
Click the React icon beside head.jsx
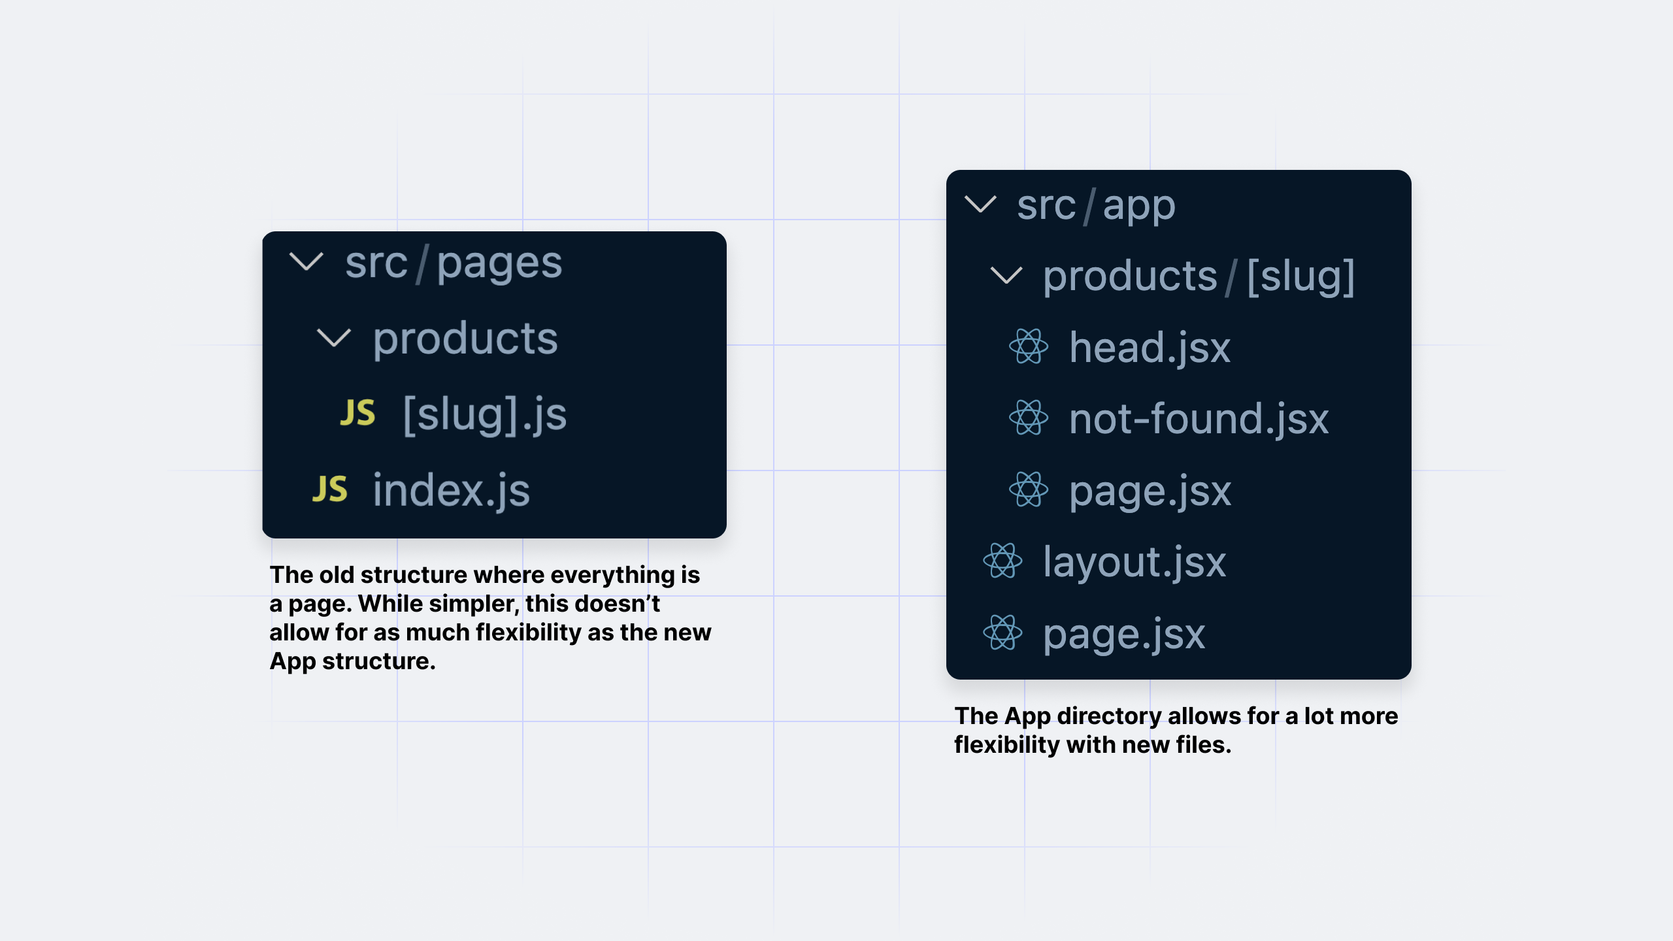click(x=1028, y=346)
